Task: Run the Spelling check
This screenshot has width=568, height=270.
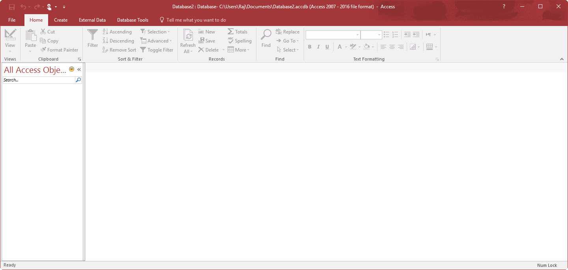Action: (x=239, y=41)
